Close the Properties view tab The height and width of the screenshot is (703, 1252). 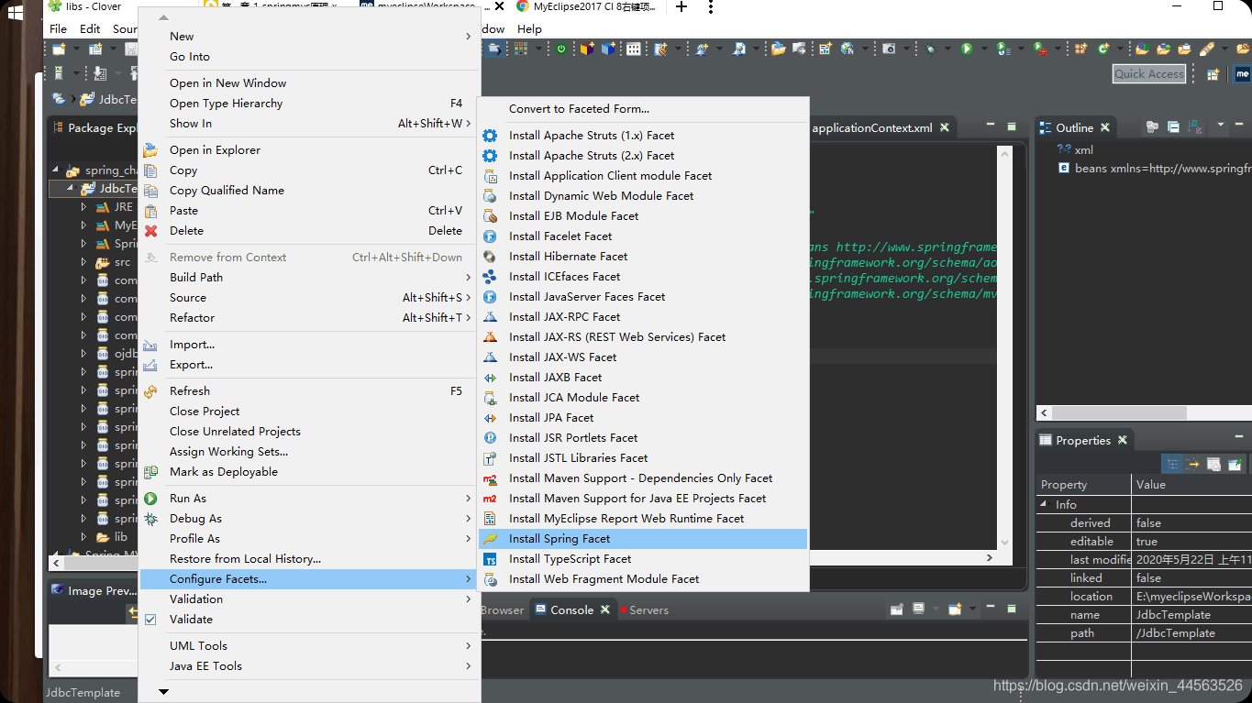click(x=1122, y=440)
